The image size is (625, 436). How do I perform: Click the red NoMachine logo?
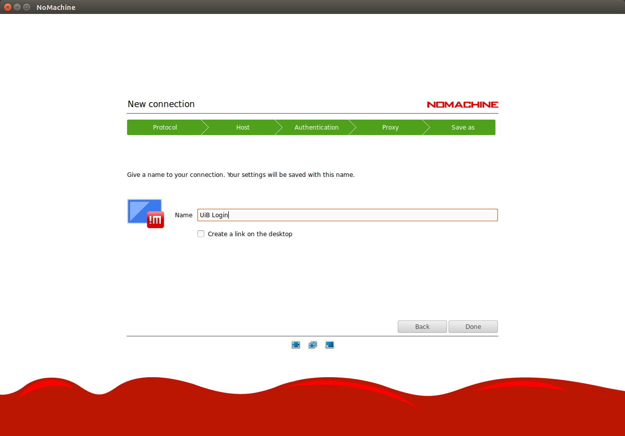[x=462, y=105]
